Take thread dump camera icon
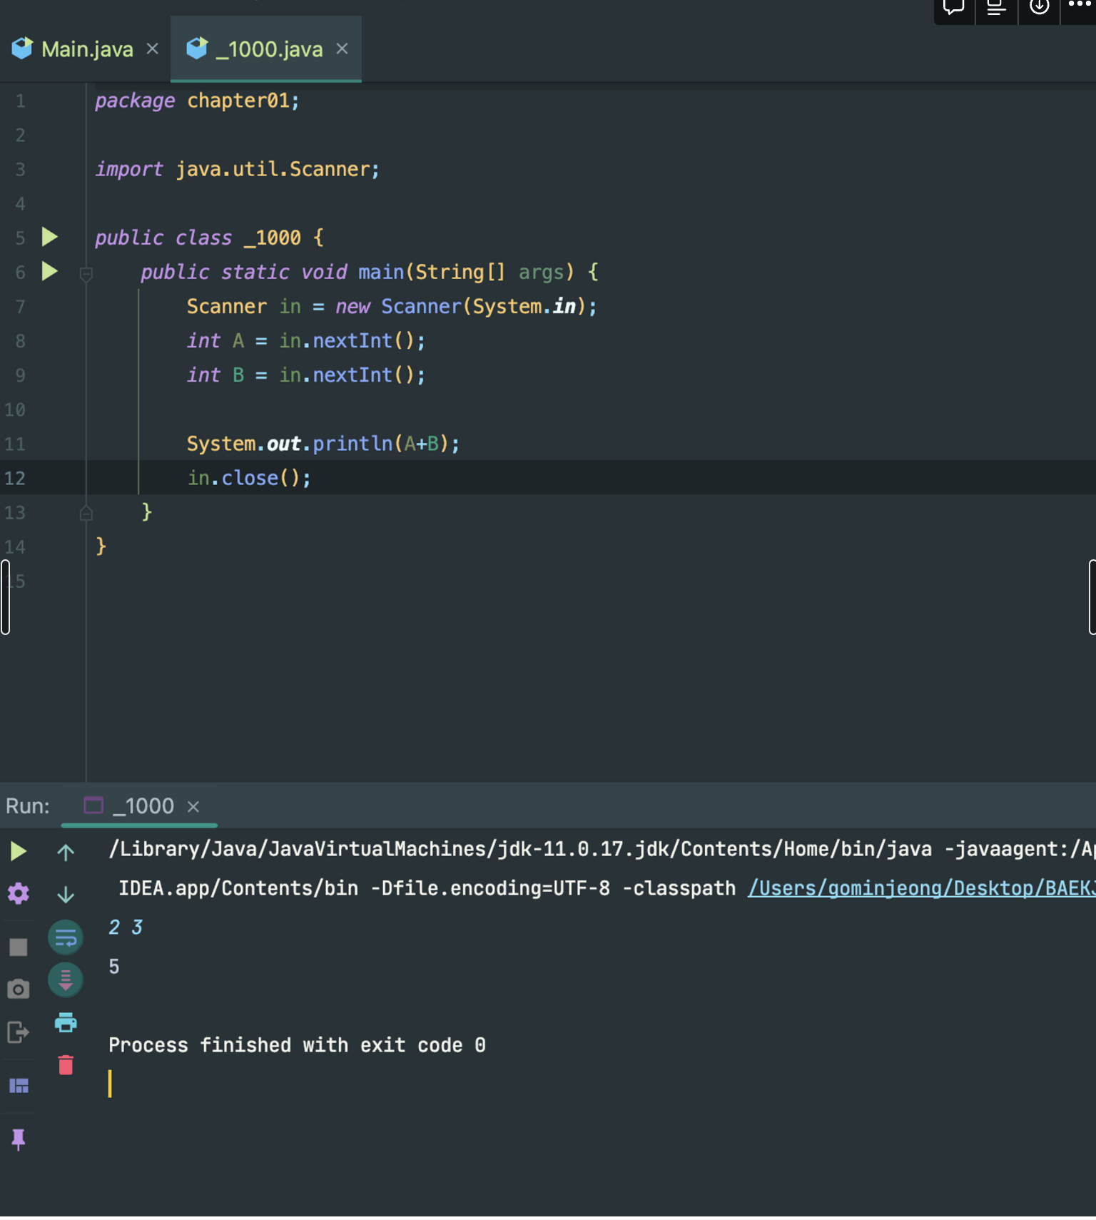Image resolution: width=1096 pixels, height=1220 pixels. (x=19, y=989)
